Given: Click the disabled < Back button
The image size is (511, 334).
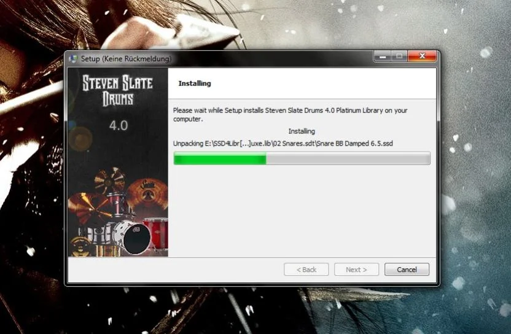Looking at the screenshot, I should pos(306,270).
